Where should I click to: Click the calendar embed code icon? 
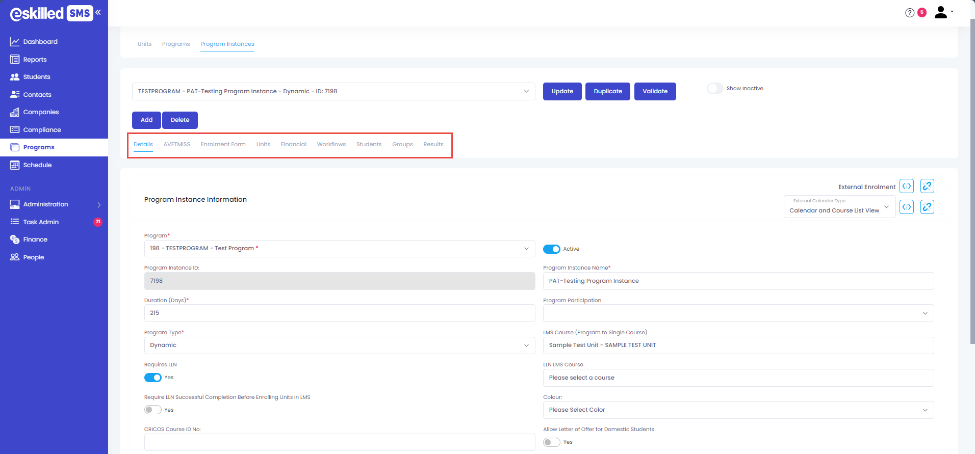point(906,207)
